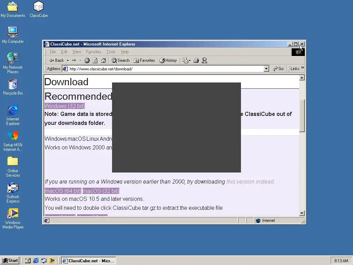This screenshot has width=353, height=265.
Task: Click the macOS (32 bit) download link
Action: [101, 191]
